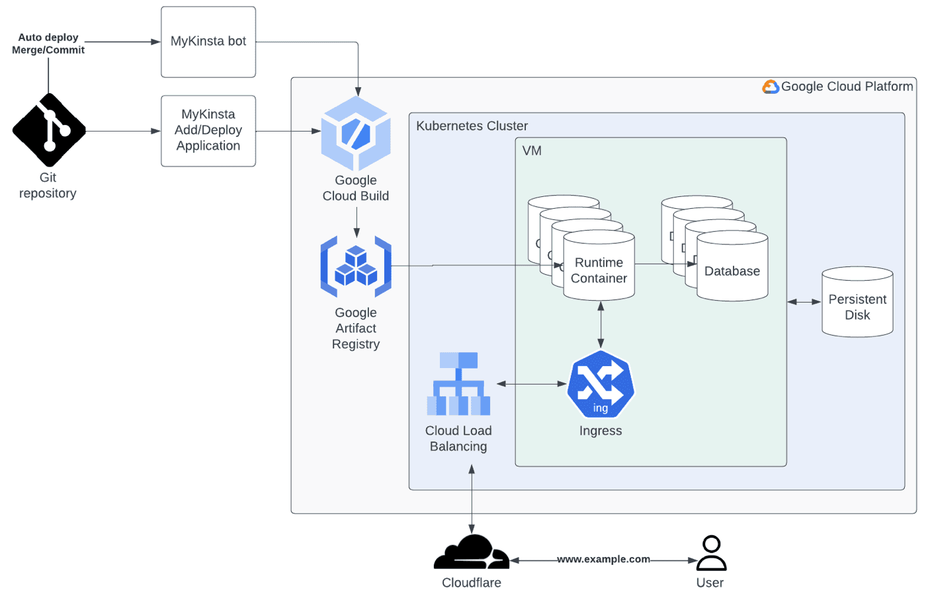Image resolution: width=926 pixels, height=602 pixels.
Task: Click the User person icon
Action: (712, 553)
